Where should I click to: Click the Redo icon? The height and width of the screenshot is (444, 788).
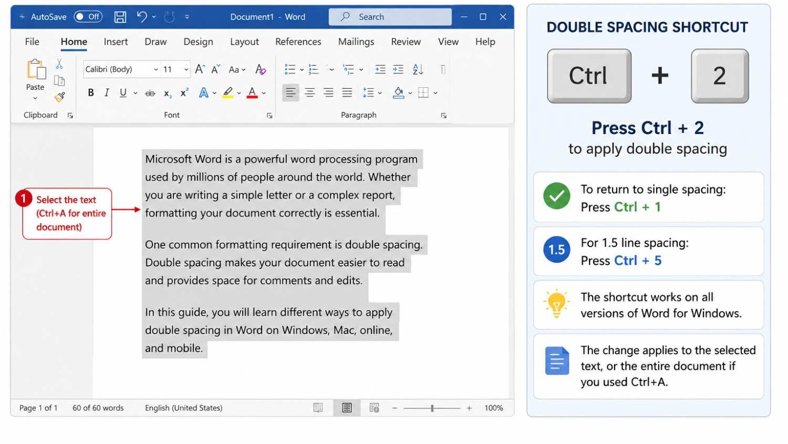point(169,17)
